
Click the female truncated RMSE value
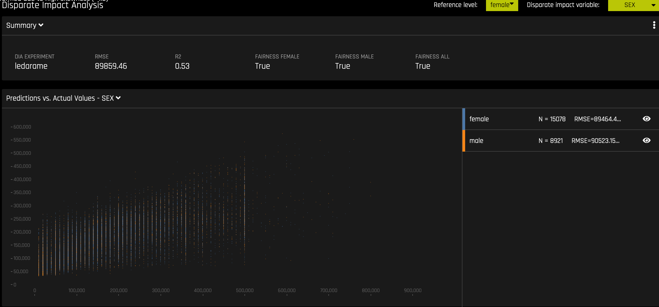pos(597,119)
